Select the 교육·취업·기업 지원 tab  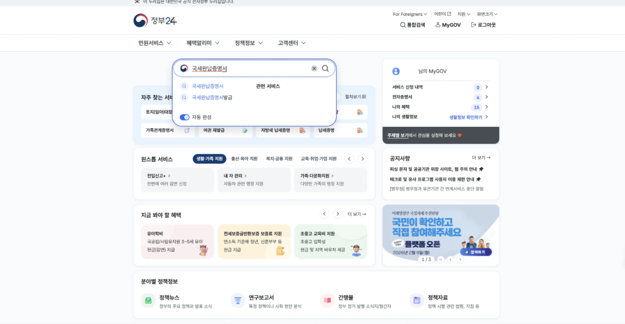pos(319,159)
